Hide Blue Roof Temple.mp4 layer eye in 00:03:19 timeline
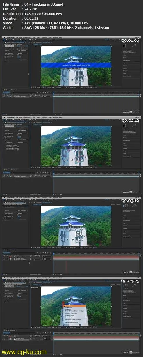 (3, 260)
